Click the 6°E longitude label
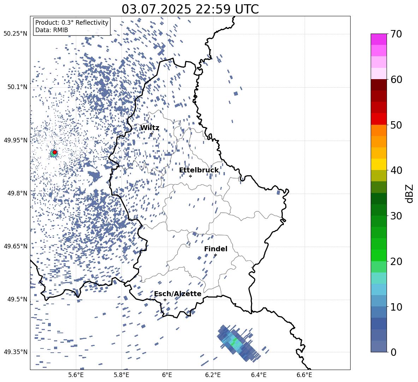The height and width of the screenshot is (382, 418). (x=167, y=375)
